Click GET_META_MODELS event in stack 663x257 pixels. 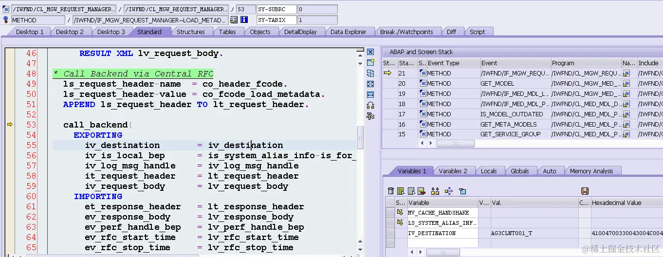click(515, 124)
